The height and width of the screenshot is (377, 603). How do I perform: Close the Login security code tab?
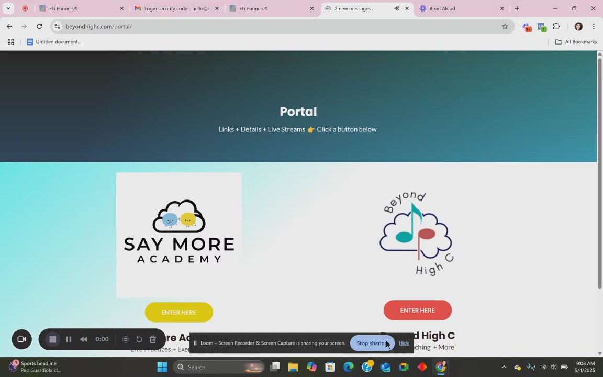click(x=217, y=8)
